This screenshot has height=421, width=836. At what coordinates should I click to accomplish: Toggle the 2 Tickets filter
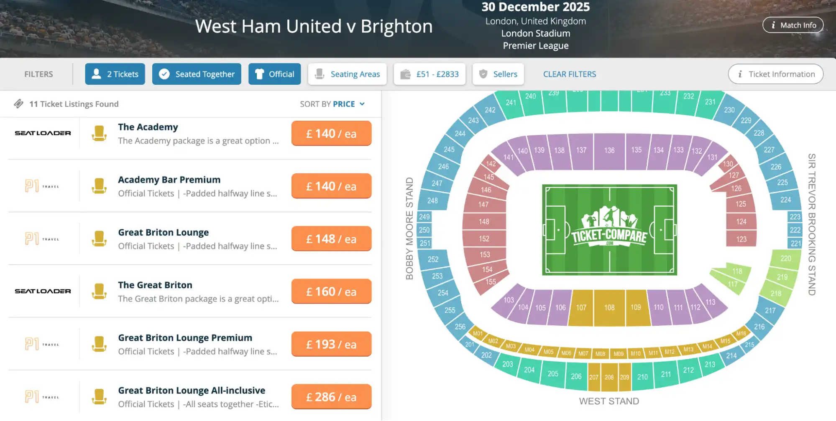point(115,74)
